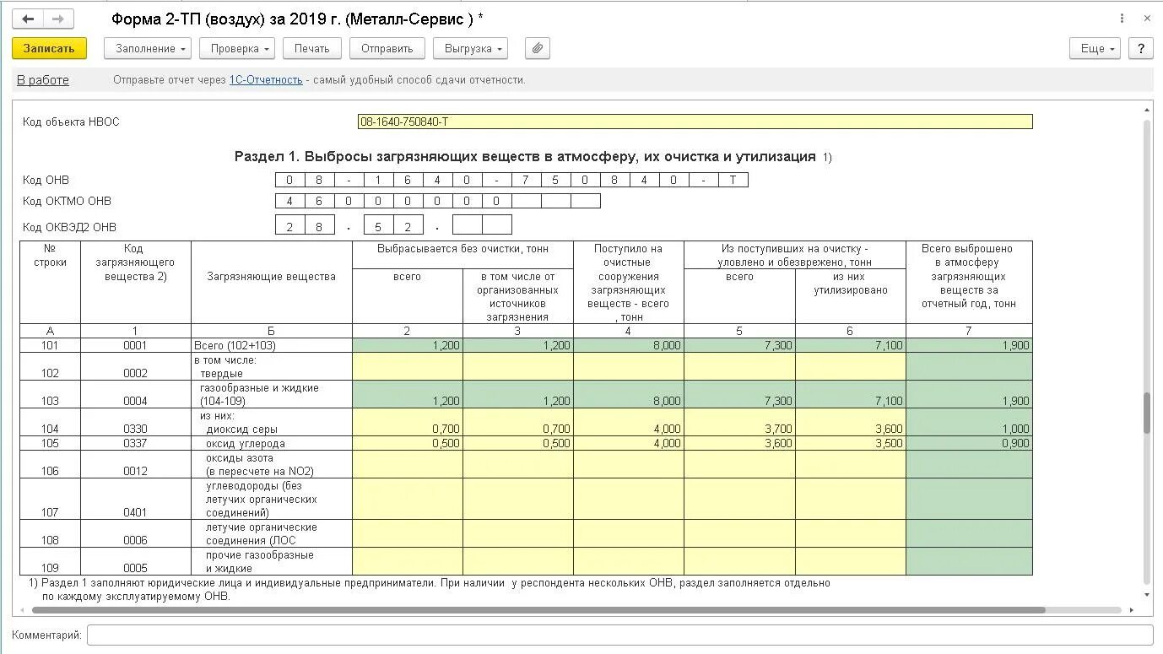Screen dimensions: 1163x654
Task: Click empty углеводороды cell in column 4
Action: (629, 499)
